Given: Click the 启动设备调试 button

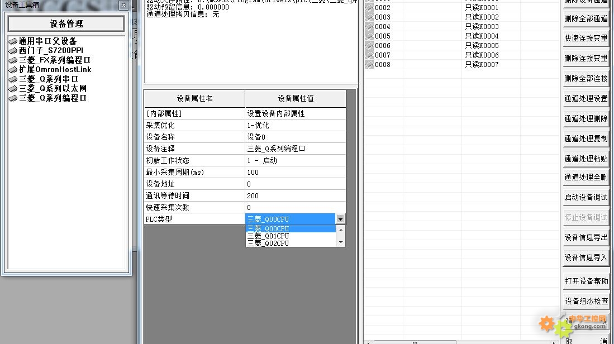Looking at the screenshot, I should 586,197.
